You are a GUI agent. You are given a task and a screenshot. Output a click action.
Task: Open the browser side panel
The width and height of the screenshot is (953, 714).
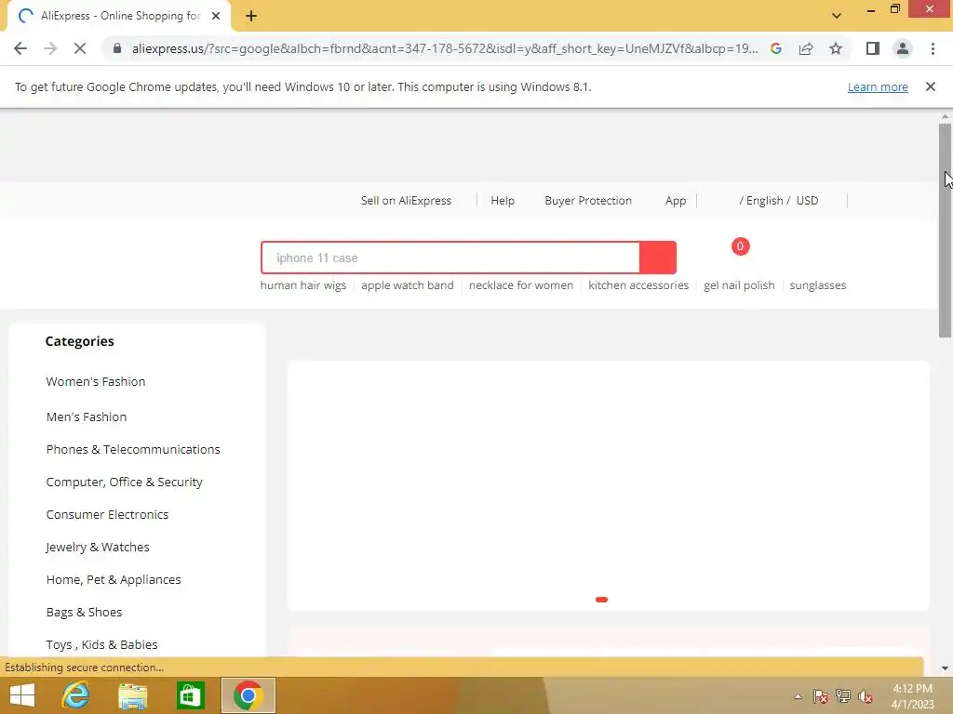coord(873,48)
